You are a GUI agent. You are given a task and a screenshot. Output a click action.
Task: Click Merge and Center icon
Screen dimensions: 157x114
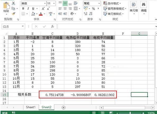click(76, 8)
